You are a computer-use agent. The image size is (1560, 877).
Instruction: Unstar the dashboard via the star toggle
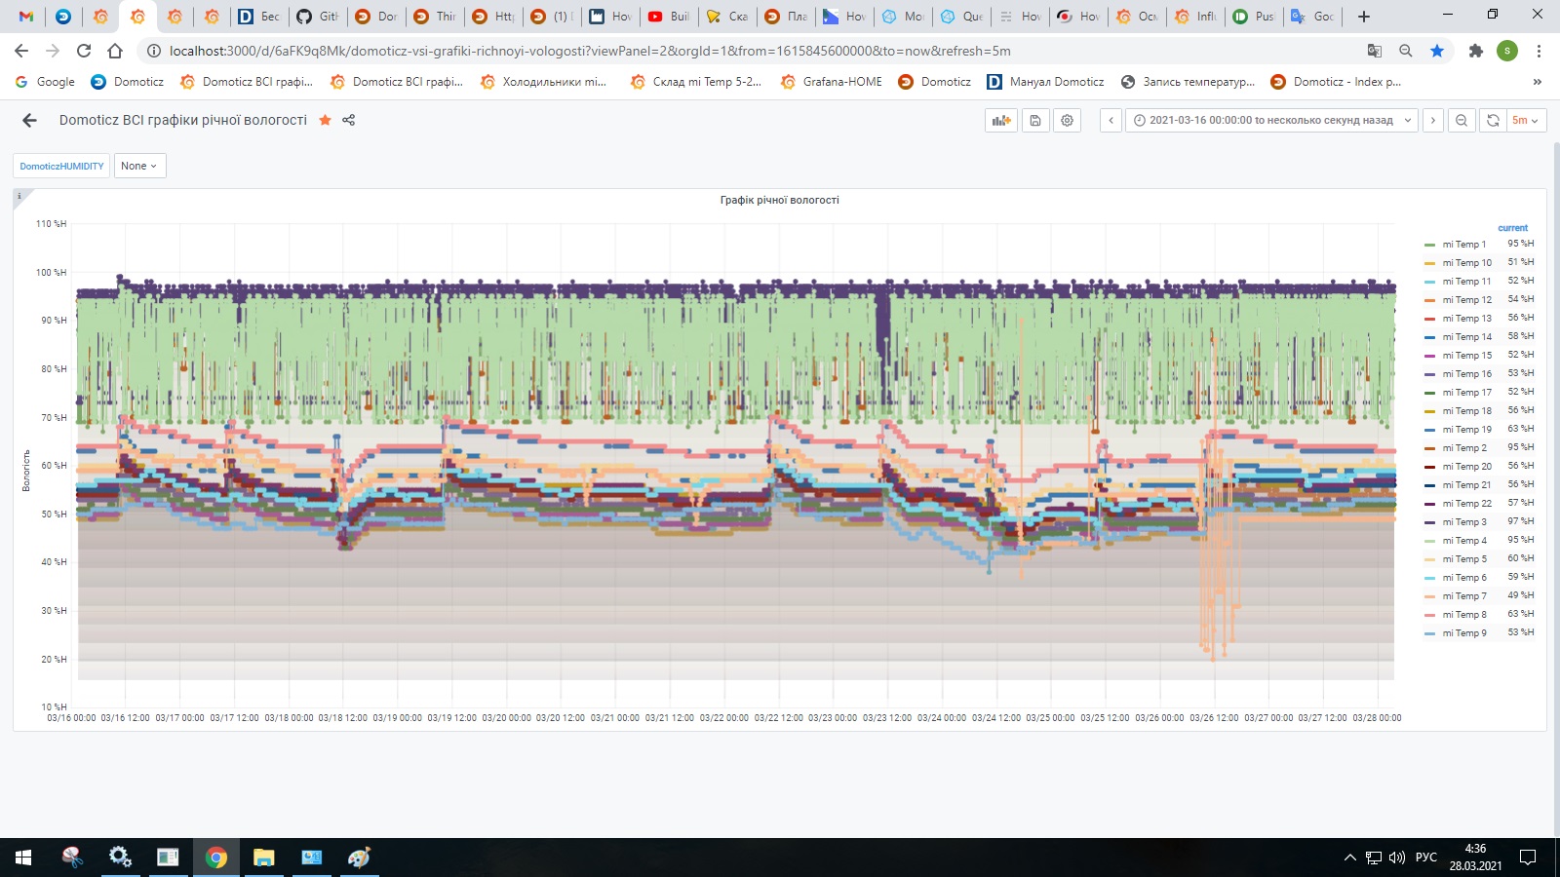(x=323, y=120)
